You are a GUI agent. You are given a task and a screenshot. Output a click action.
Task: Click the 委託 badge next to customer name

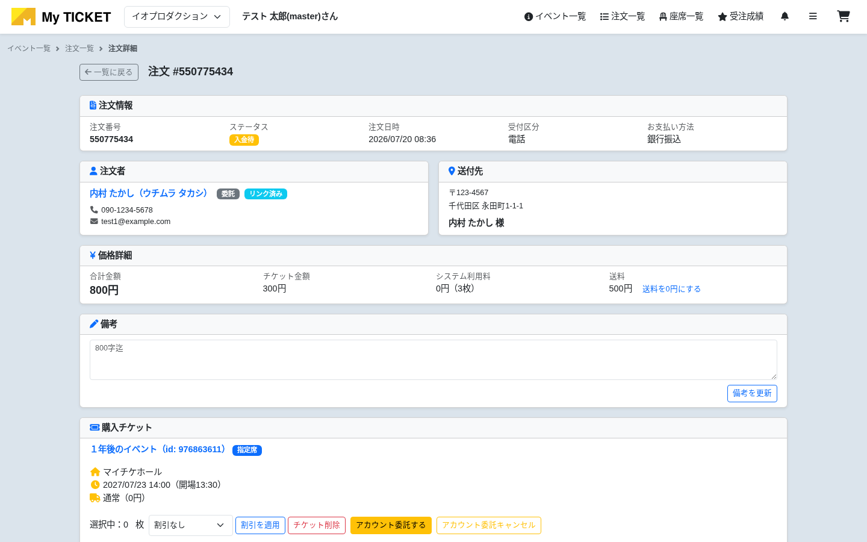tap(228, 194)
